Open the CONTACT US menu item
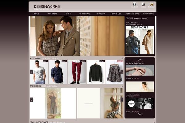The image size is (185, 123). pyautogui.click(x=148, y=14)
